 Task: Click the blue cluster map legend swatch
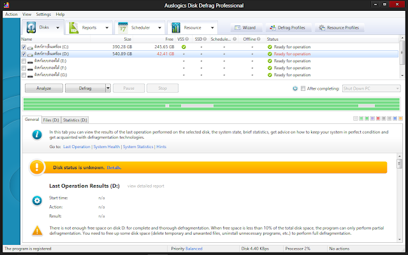(x=395, y=118)
